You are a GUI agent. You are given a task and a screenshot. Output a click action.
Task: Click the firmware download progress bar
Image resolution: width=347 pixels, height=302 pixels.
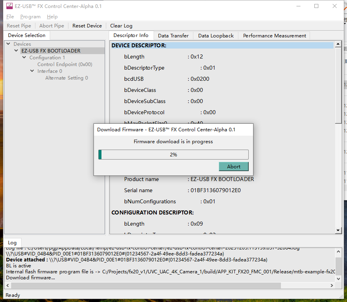173,155
